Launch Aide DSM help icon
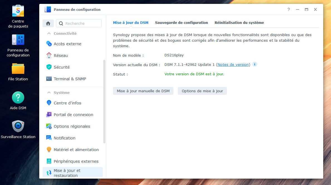Viewport: 331px width, 185px height. coord(18,98)
